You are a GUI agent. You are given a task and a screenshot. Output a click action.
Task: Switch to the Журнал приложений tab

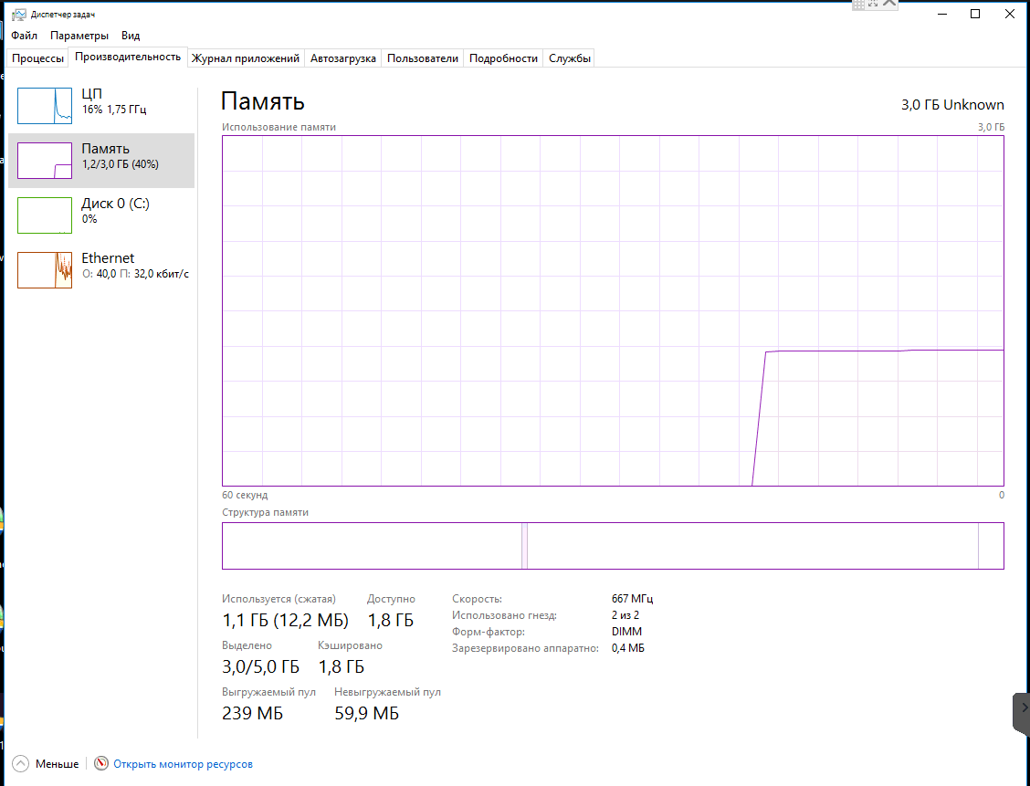(245, 58)
